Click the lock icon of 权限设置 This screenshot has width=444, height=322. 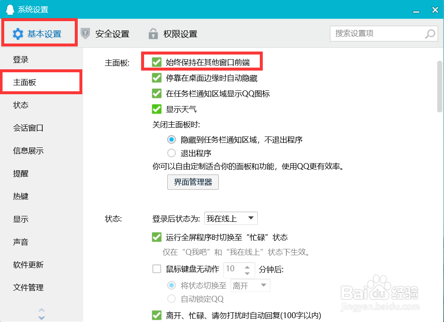tap(153, 34)
